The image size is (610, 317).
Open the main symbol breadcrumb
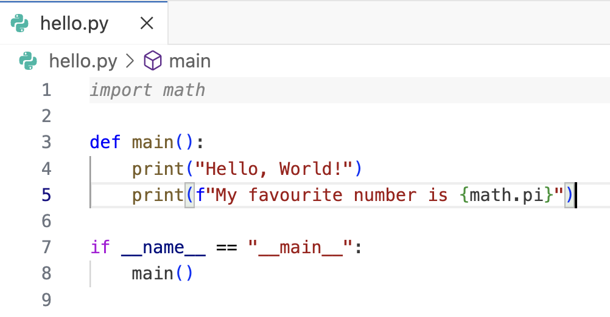190,61
